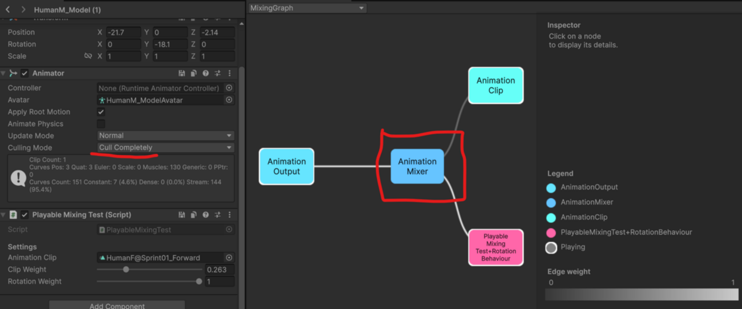Image resolution: width=742 pixels, height=309 pixels.
Task: Select the Animation Clip node
Action: [x=495, y=85]
